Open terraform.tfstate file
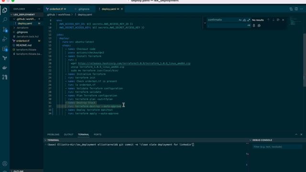The height and width of the screenshot is (172, 306). [x=26, y=50]
